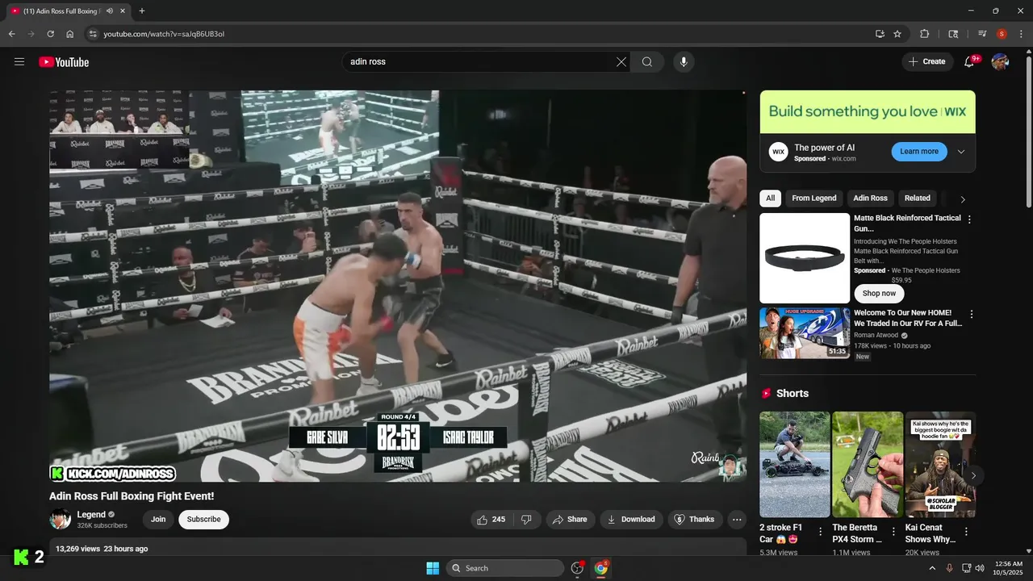Open Kai Cenat Shows Why short

[x=940, y=465]
